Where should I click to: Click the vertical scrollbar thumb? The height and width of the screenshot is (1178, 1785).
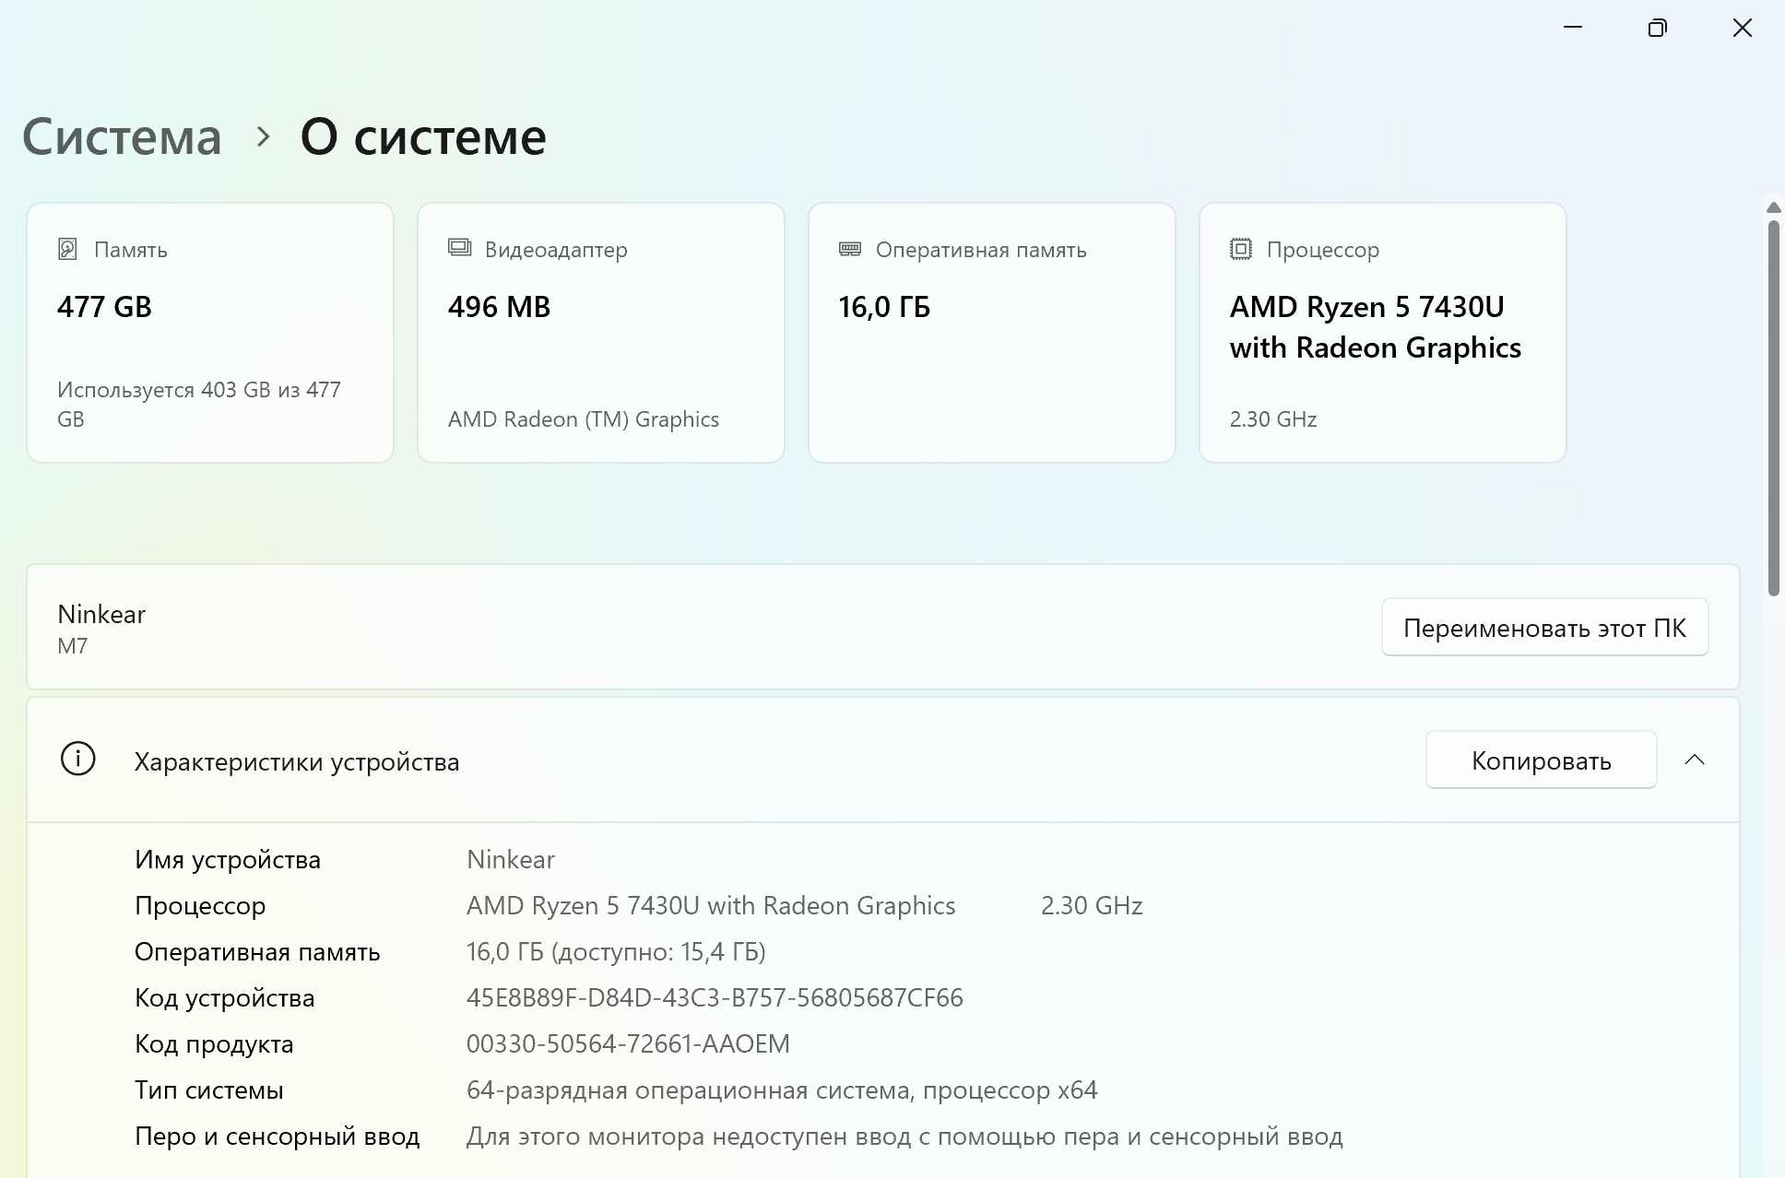tap(1773, 406)
